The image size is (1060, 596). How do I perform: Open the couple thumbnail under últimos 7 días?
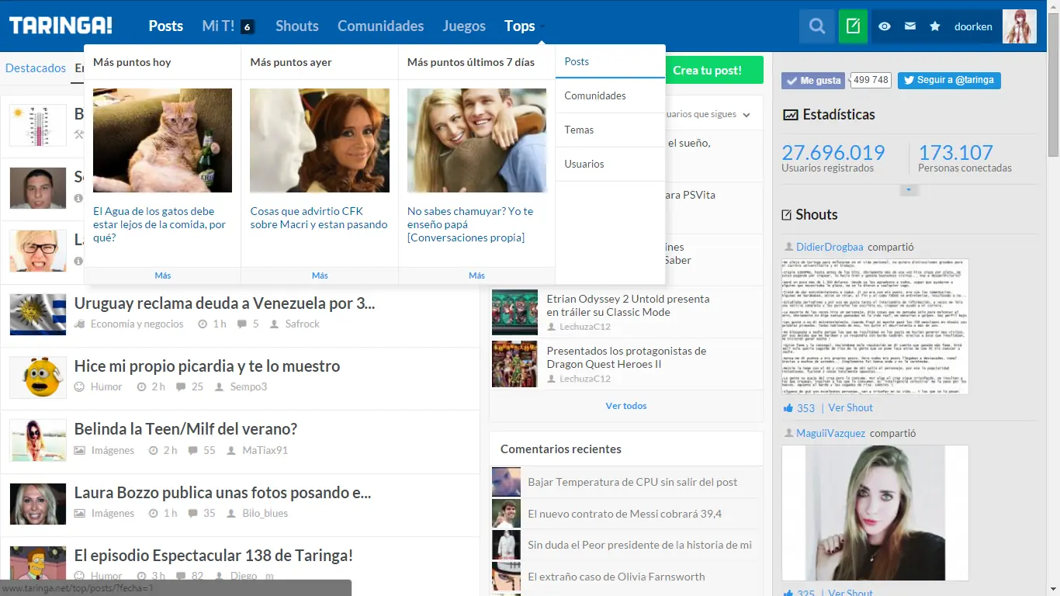pyautogui.click(x=476, y=140)
